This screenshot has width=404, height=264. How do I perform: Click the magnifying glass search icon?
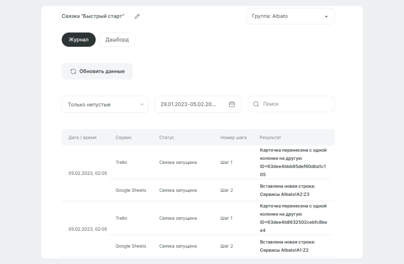(x=256, y=104)
